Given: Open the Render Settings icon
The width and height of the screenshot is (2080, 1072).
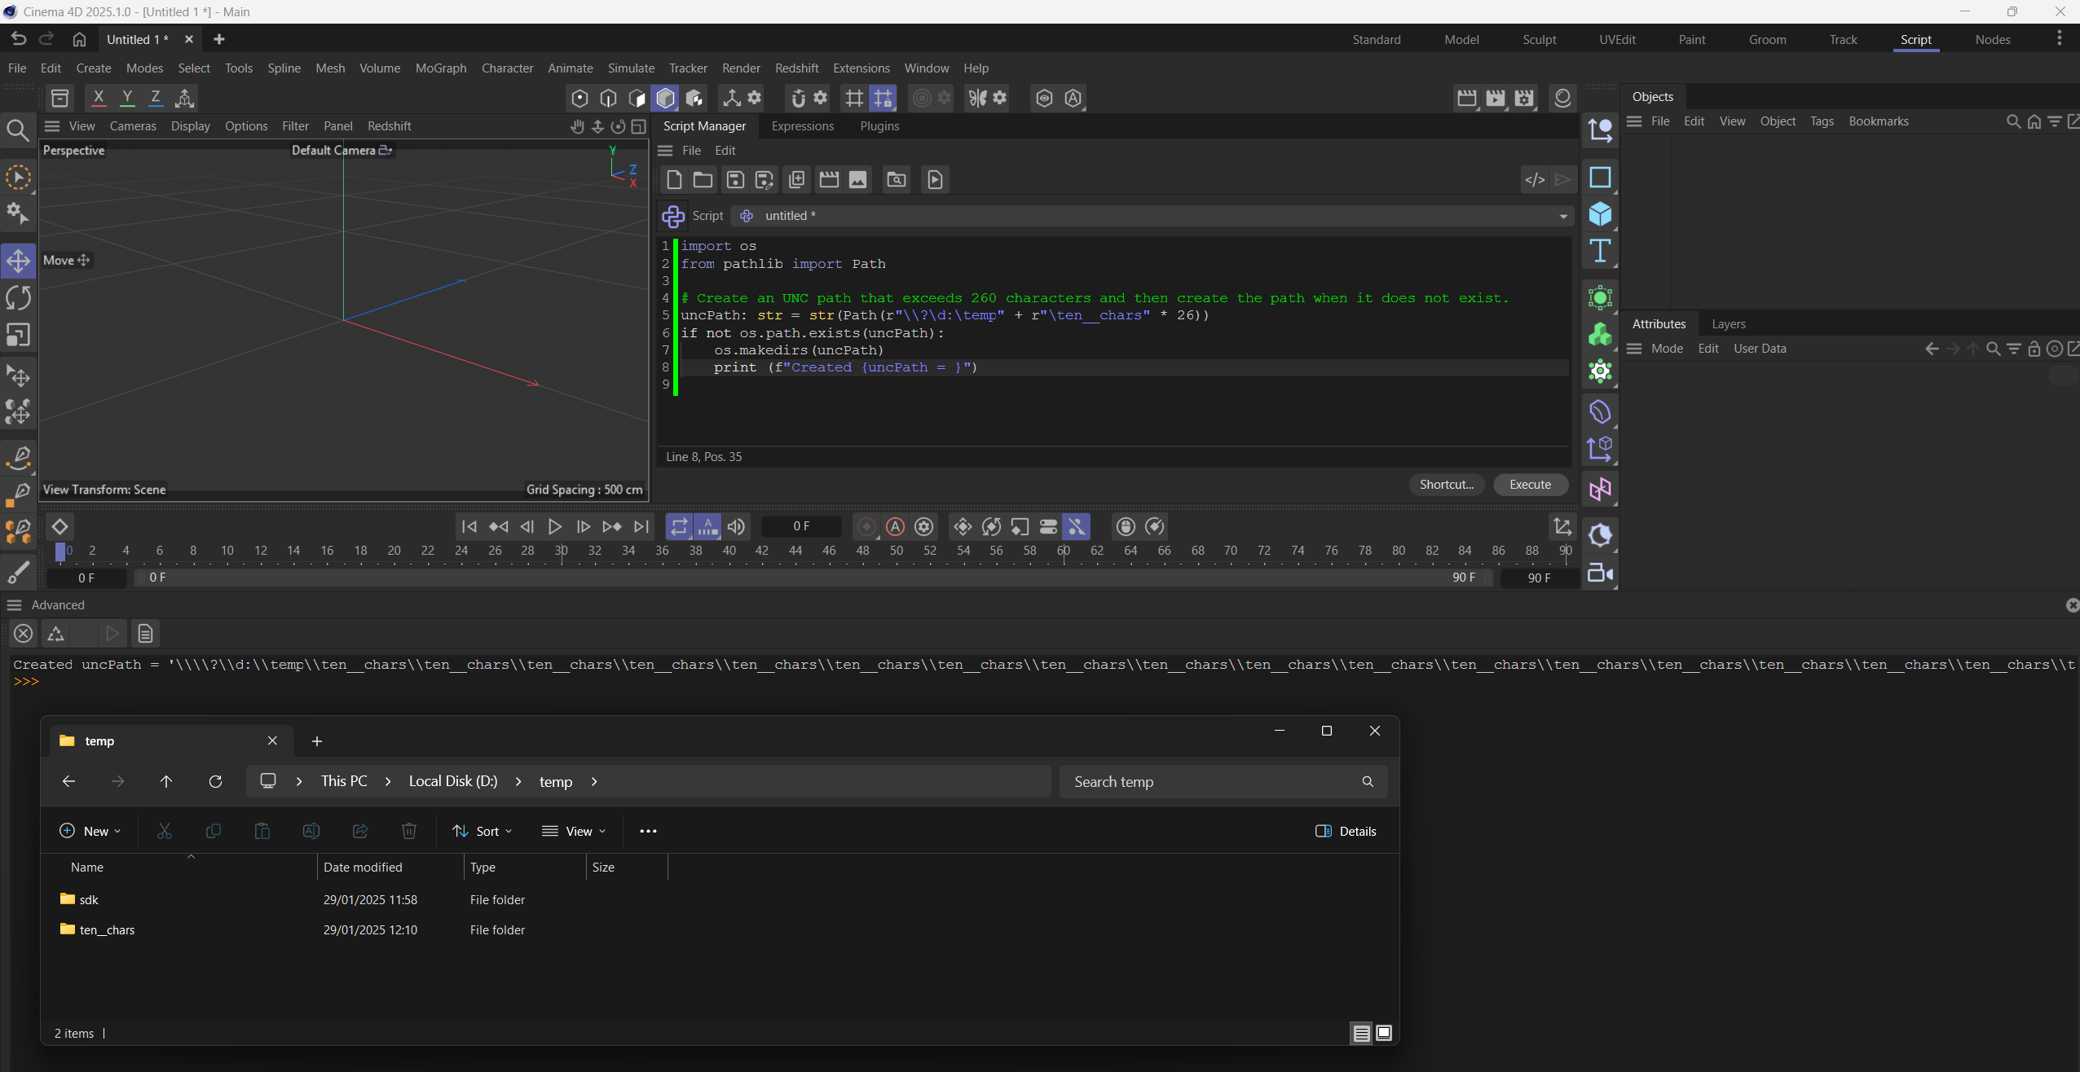Looking at the screenshot, I should coord(1524,99).
